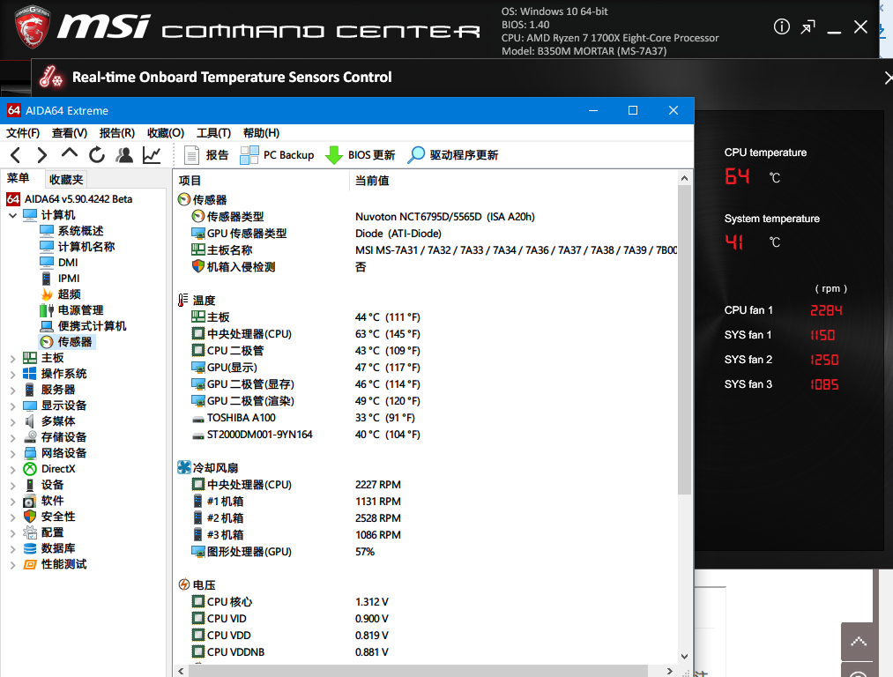The width and height of the screenshot is (893, 677).
Task: Select 计算机名称 in the tree
Action: tap(78, 247)
